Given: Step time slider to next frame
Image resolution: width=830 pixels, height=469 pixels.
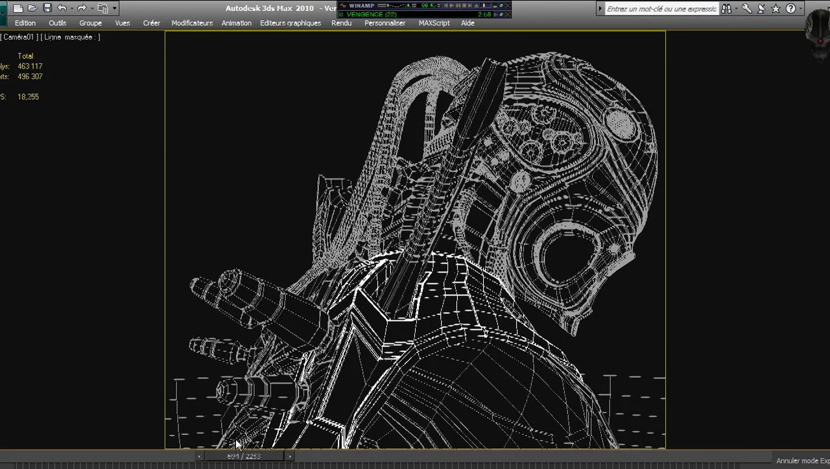Looking at the screenshot, I should [289, 456].
